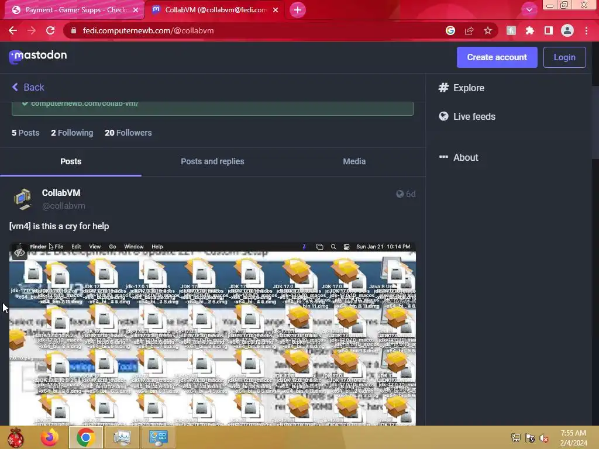Click the CollabVM display name
Viewport: 599px width, 449px height.
coord(61,193)
